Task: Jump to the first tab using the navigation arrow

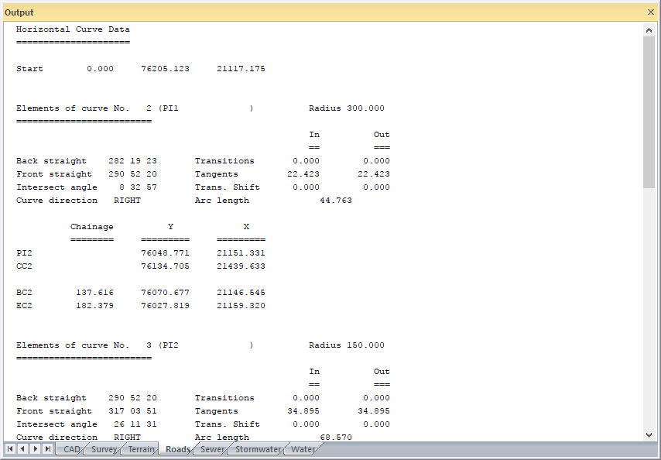Action: point(10,449)
